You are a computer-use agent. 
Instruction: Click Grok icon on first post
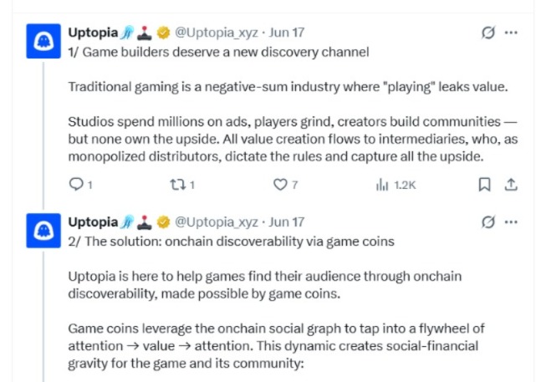pyautogui.click(x=488, y=33)
